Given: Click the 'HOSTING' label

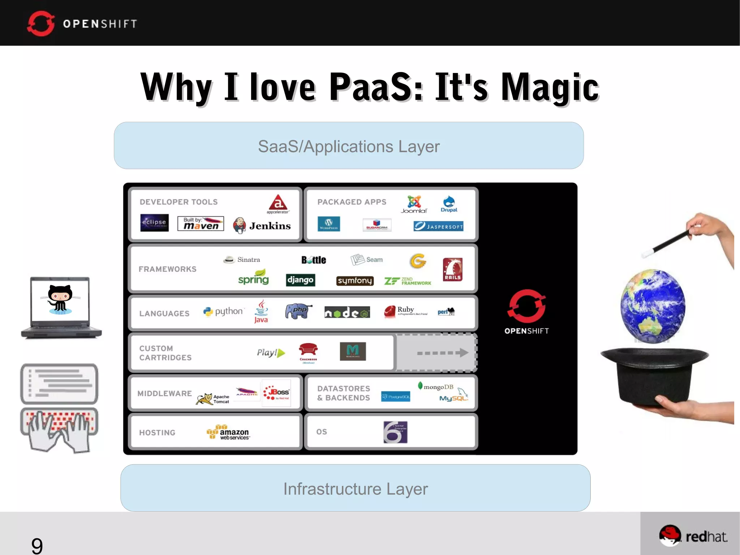Looking at the screenshot, I should pyautogui.click(x=157, y=433).
